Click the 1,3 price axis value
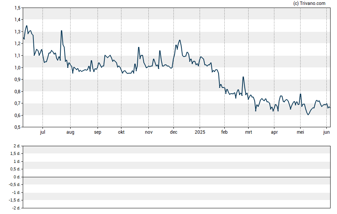Viewport: 337px width, 214px height. coord(17,32)
